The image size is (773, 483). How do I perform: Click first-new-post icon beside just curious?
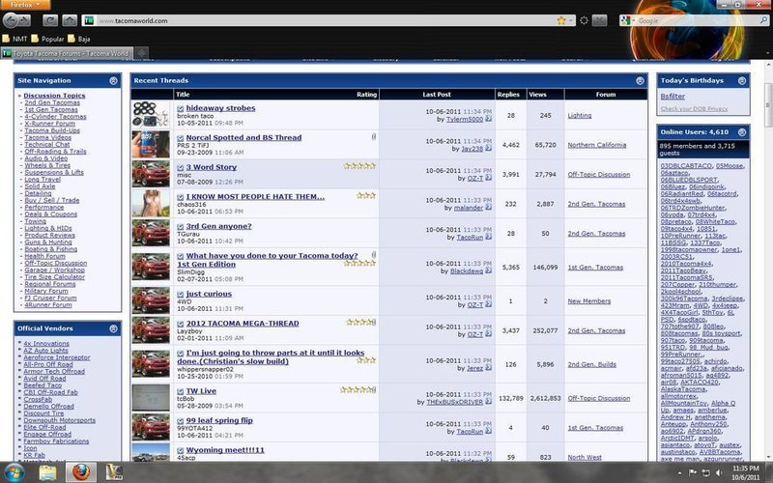181,295
